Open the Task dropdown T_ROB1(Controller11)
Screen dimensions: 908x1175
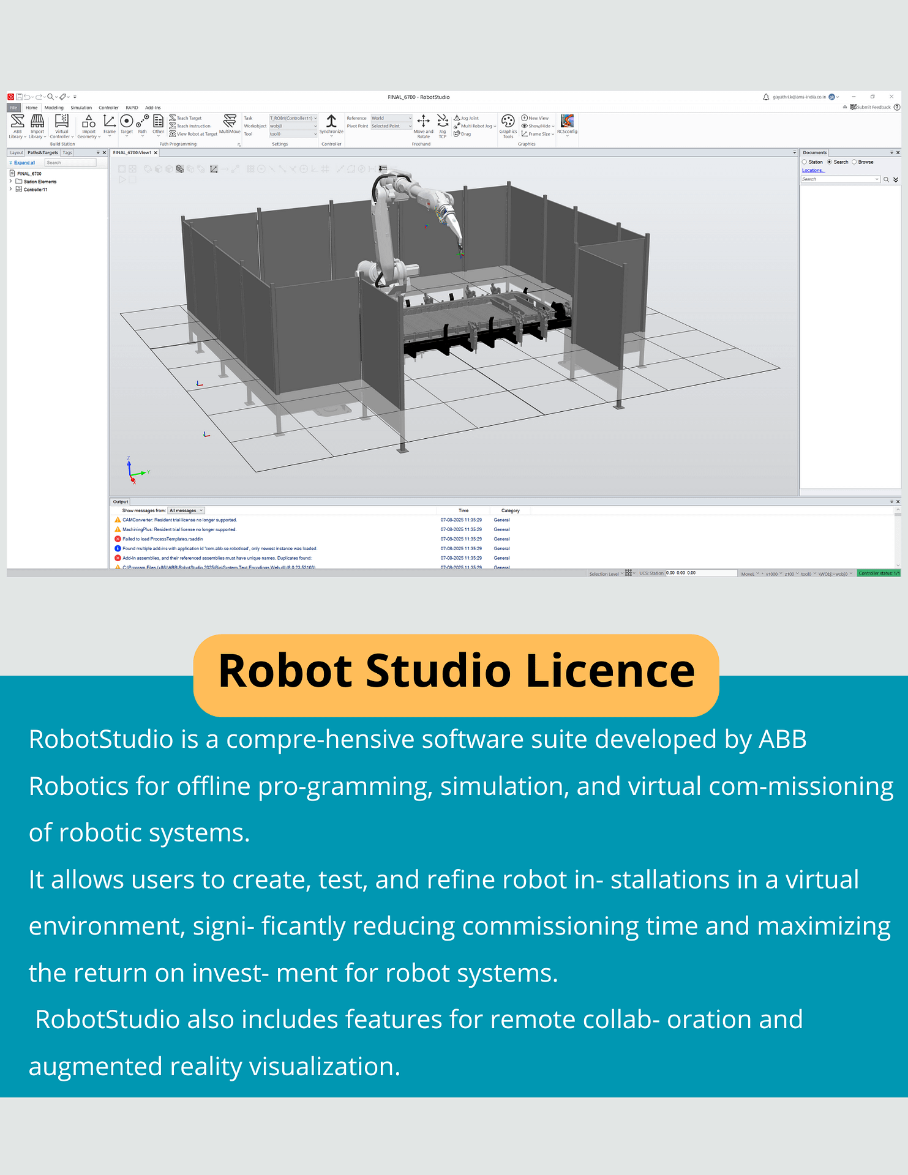click(293, 118)
